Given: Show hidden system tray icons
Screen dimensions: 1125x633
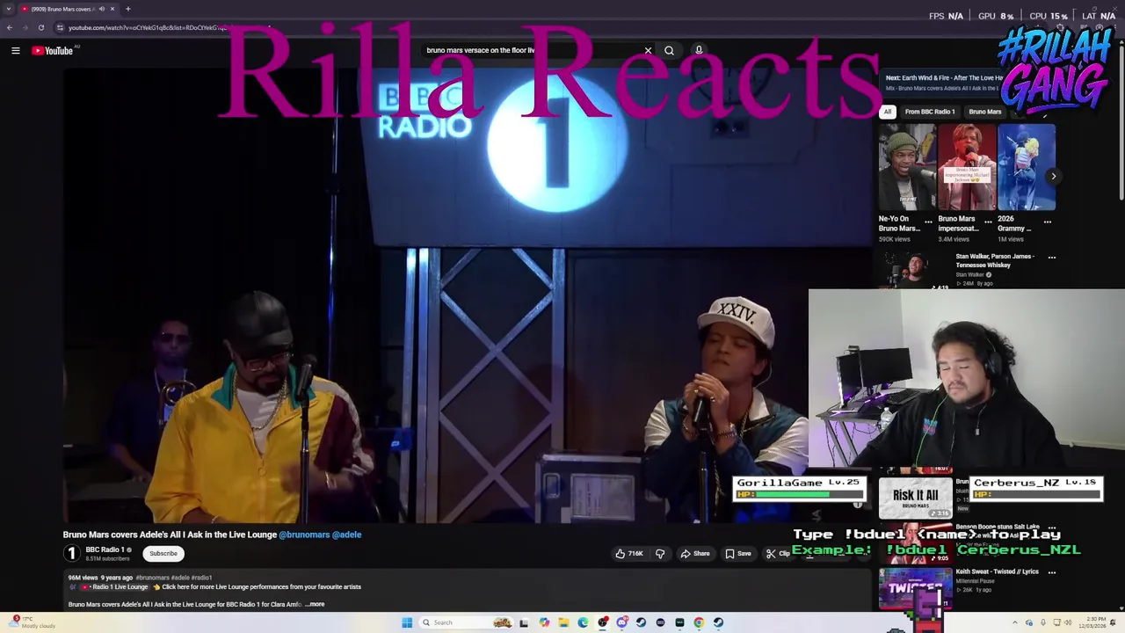Looking at the screenshot, I should (1015, 622).
